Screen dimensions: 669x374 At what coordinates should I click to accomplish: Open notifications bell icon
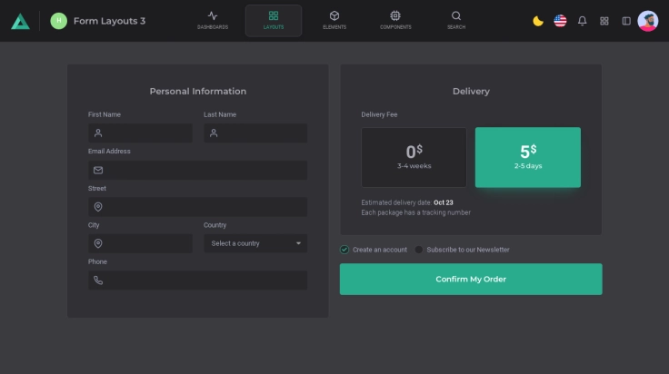[583, 21]
